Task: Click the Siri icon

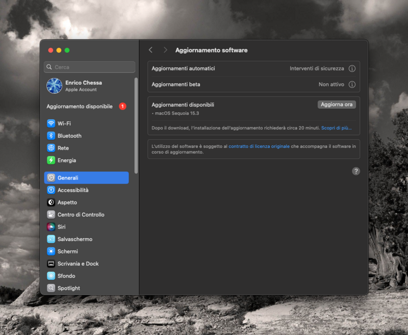Action: click(51, 226)
